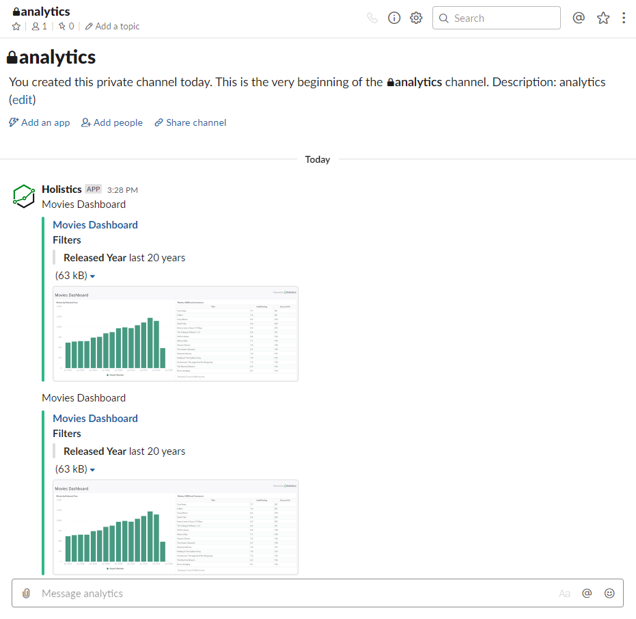
Task: Click Add a topic
Action: pos(112,27)
